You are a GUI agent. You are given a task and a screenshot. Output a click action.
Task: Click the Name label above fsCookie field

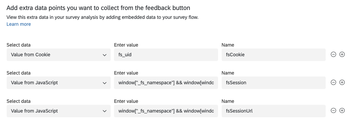click(x=228, y=45)
